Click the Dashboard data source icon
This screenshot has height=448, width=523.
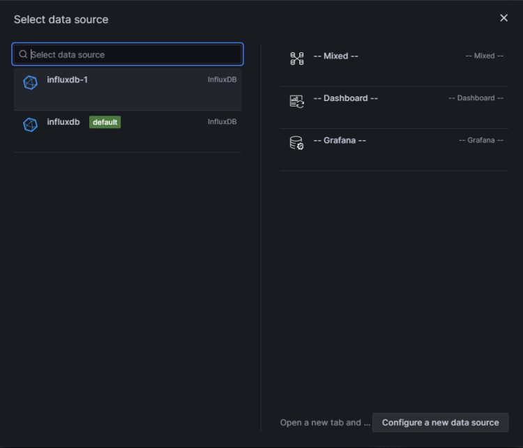[297, 101]
